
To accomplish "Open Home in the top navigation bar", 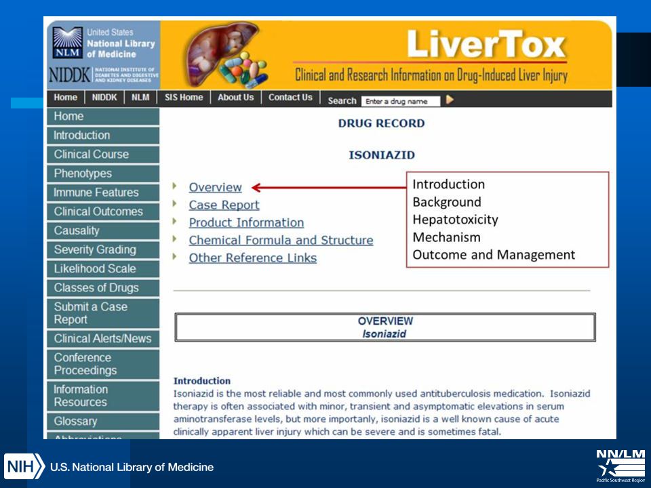I will [x=66, y=98].
